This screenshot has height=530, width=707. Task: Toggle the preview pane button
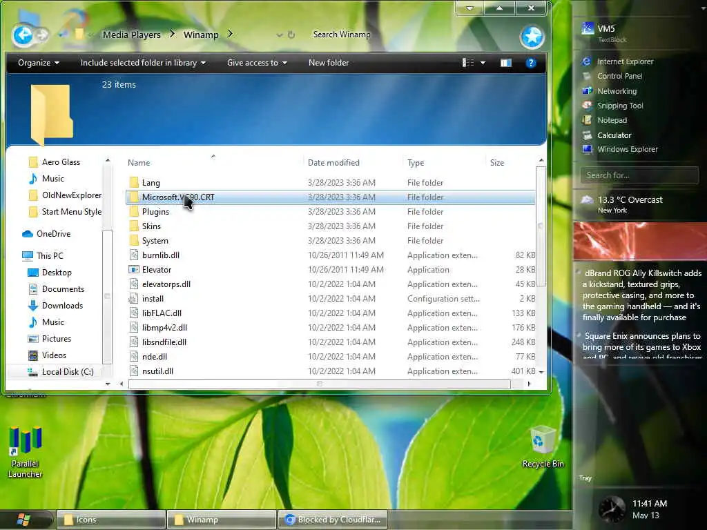coord(506,63)
